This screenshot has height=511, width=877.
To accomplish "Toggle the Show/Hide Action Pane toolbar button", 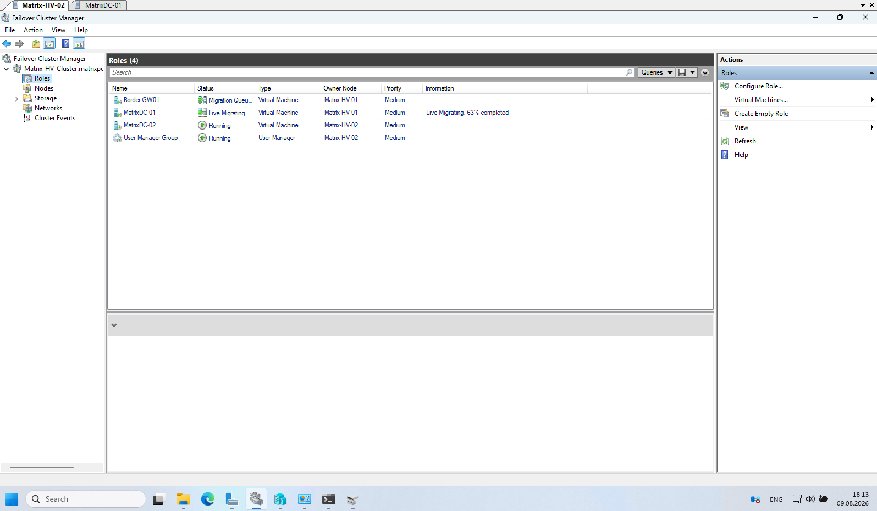I will coord(79,43).
